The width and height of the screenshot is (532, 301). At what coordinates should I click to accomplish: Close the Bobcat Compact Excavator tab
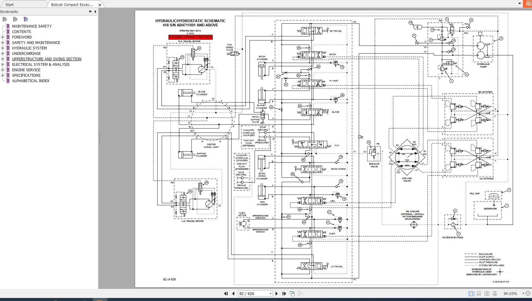click(x=100, y=5)
